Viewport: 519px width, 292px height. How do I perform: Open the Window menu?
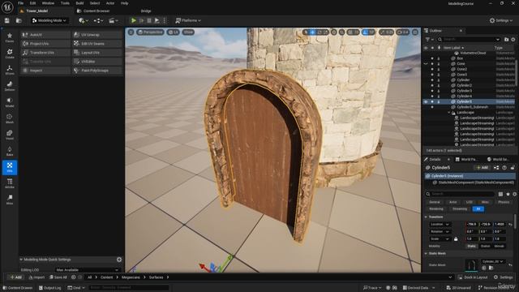pyautogui.click(x=48, y=3)
